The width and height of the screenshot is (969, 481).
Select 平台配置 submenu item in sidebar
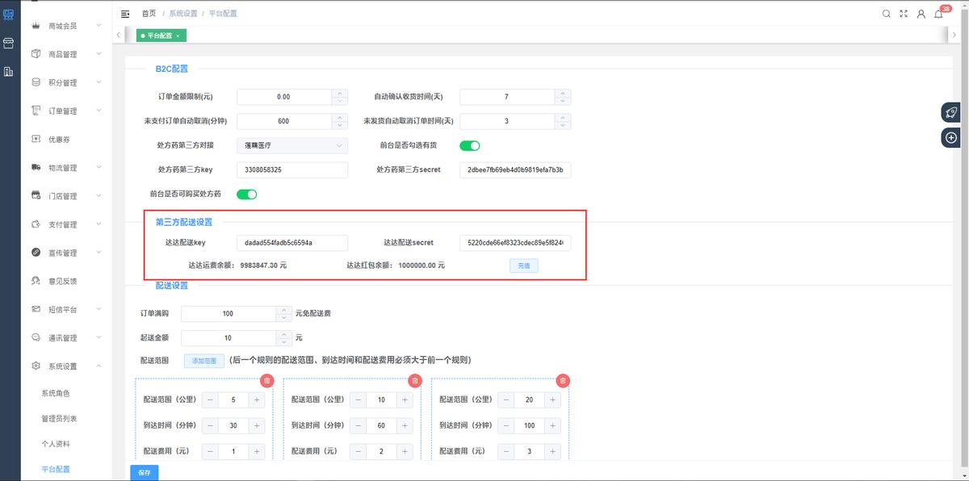(x=57, y=470)
